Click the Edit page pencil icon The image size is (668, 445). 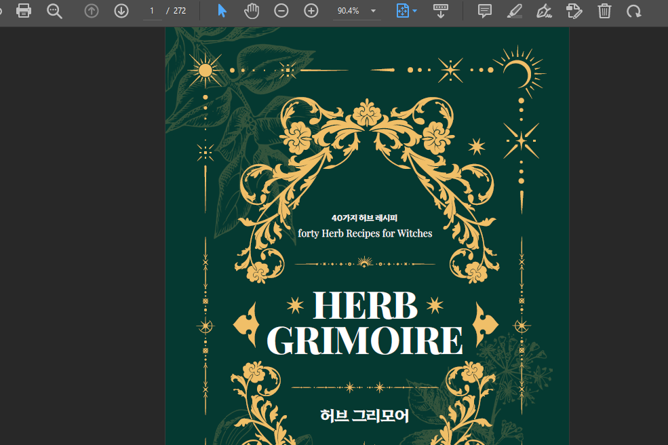point(574,11)
